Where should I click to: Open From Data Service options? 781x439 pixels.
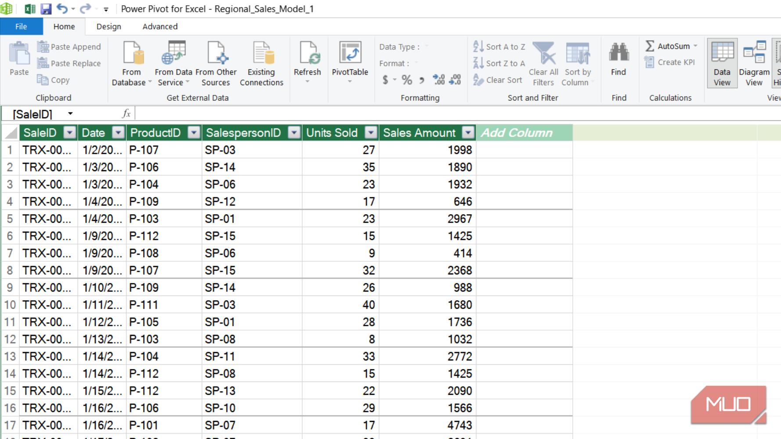174,63
